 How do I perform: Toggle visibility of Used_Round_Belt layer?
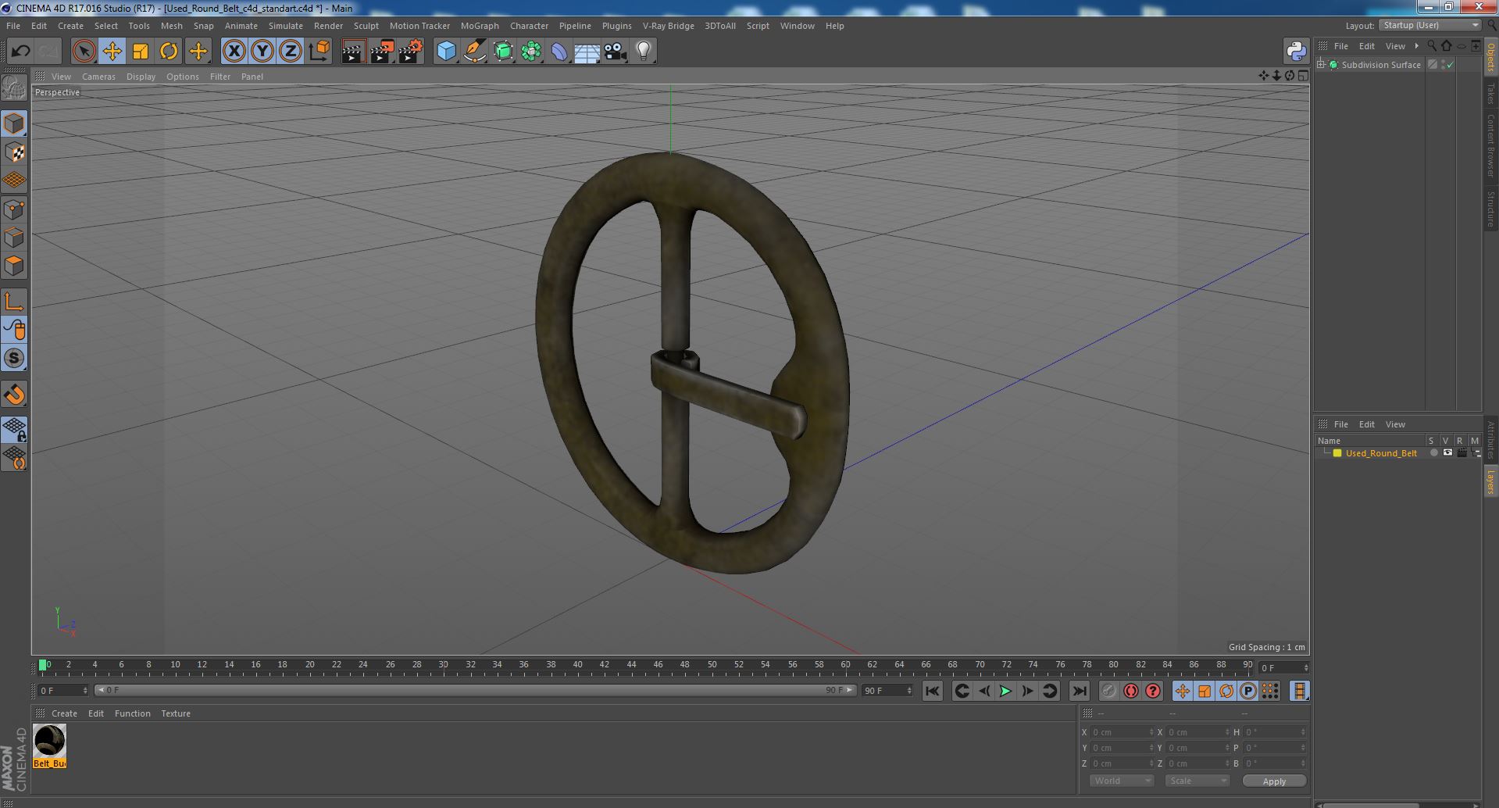click(x=1447, y=453)
